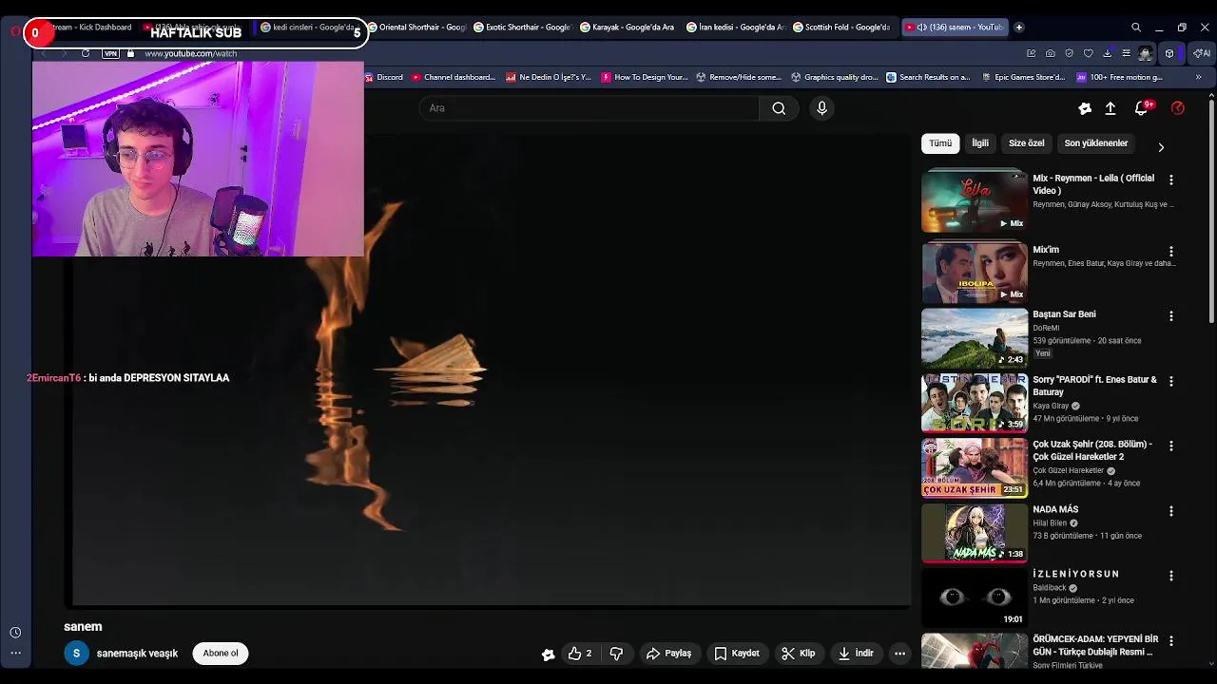The image size is (1217, 684).
Task: Open the browser AI assistant button
Action: [x=1202, y=53]
